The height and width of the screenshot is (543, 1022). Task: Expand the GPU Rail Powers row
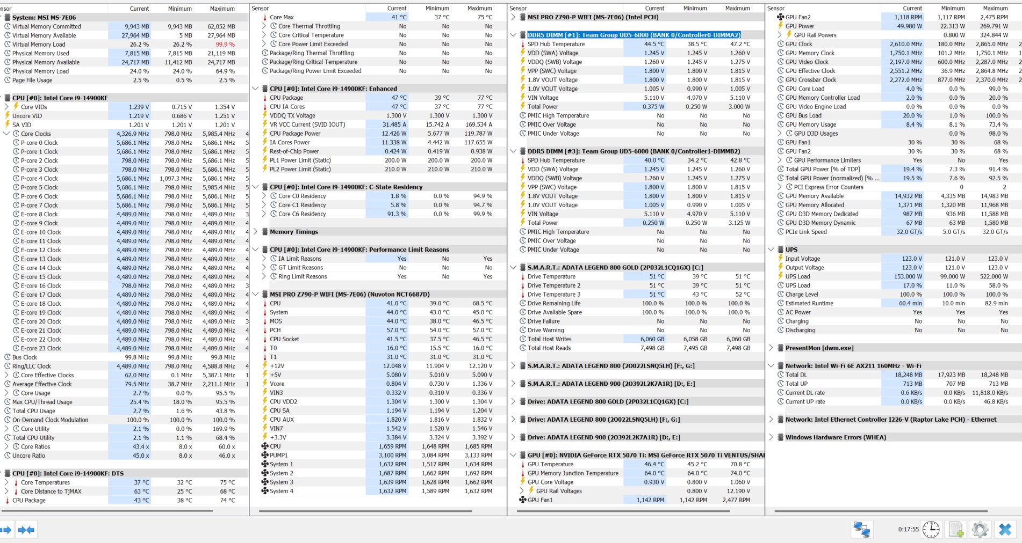pyautogui.click(x=780, y=35)
